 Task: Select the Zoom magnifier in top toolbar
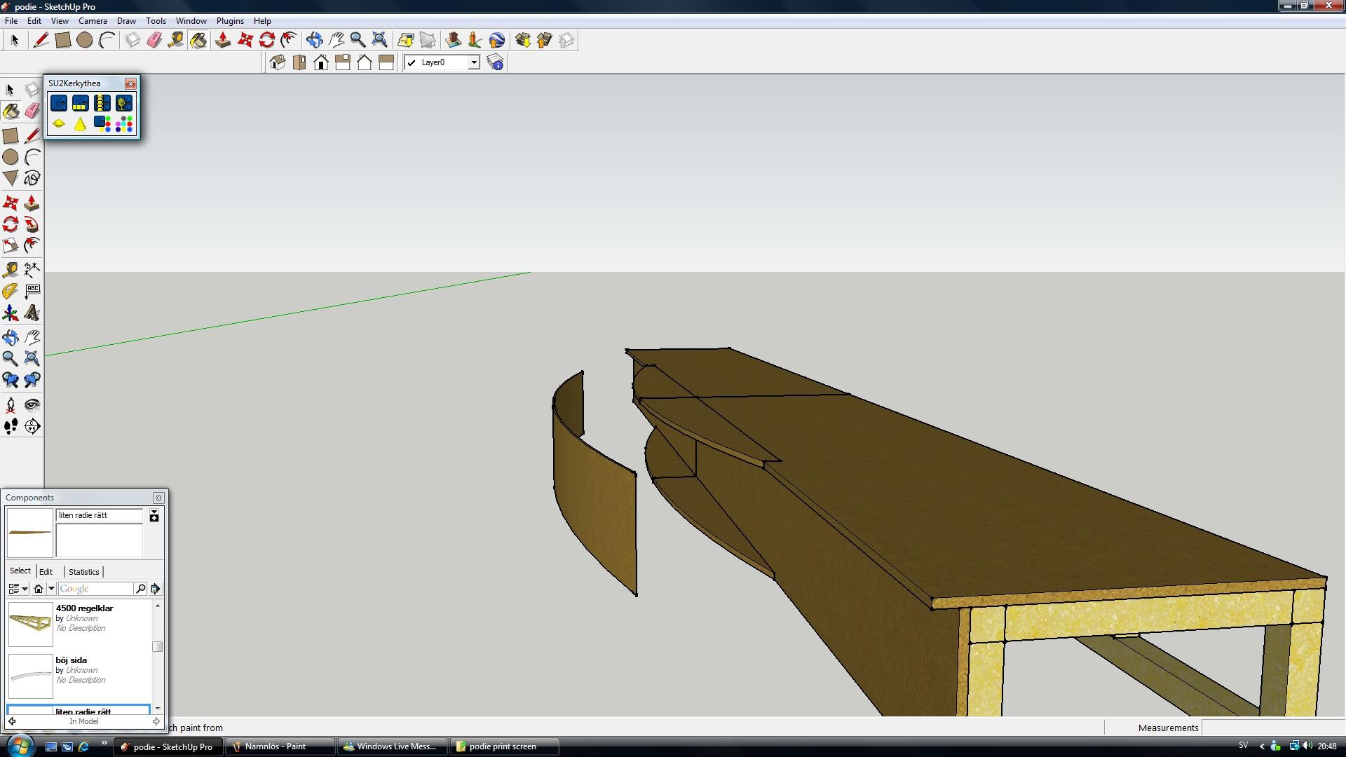(x=358, y=40)
